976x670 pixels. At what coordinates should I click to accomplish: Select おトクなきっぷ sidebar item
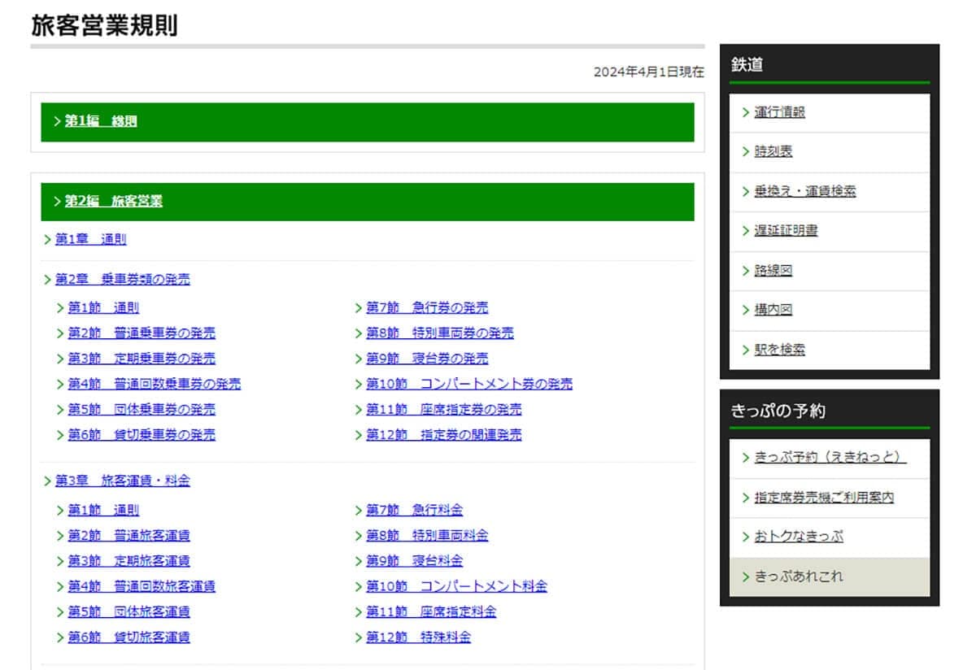tap(829, 537)
